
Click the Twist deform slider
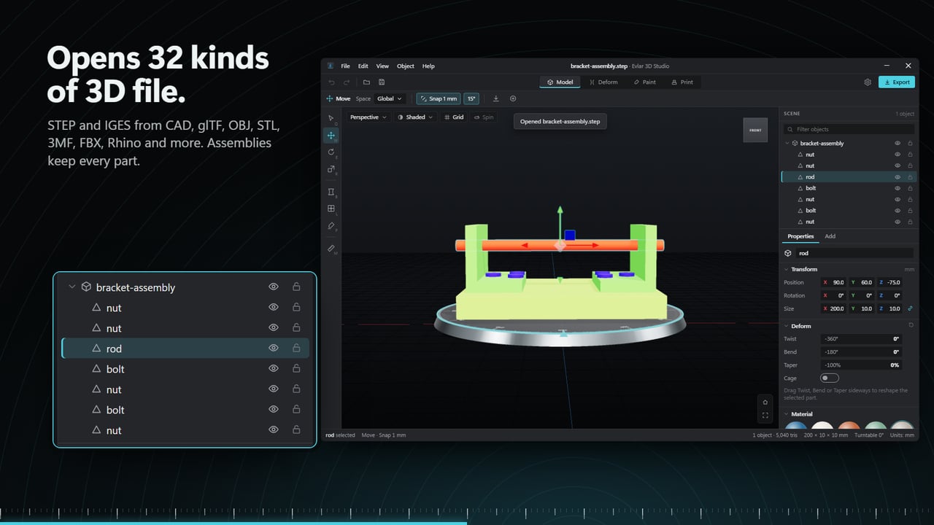click(x=861, y=338)
